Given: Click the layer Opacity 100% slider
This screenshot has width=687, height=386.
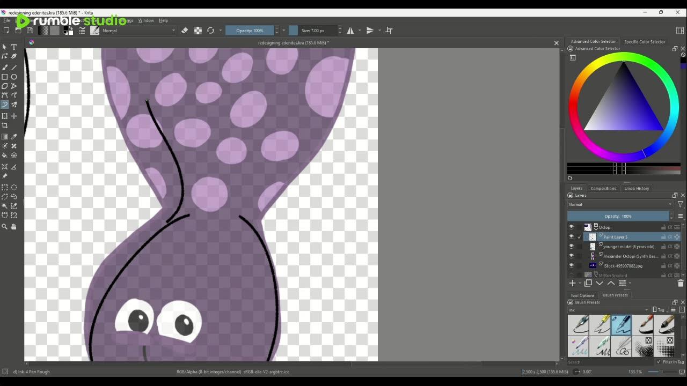Looking at the screenshot, I should click(x=618, y=216).
